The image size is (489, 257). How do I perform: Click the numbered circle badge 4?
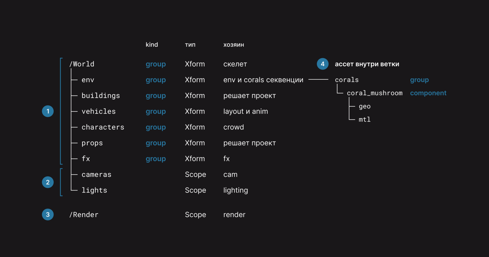pyautogui.click(x=323, y=64)
